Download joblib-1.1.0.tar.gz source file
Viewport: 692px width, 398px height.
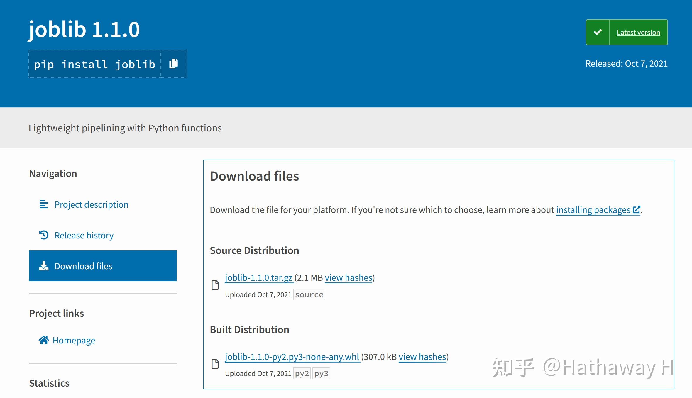point(259,277)
